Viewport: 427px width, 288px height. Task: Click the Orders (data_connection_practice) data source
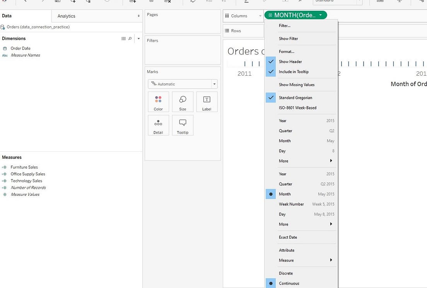[x=38, y=27]
